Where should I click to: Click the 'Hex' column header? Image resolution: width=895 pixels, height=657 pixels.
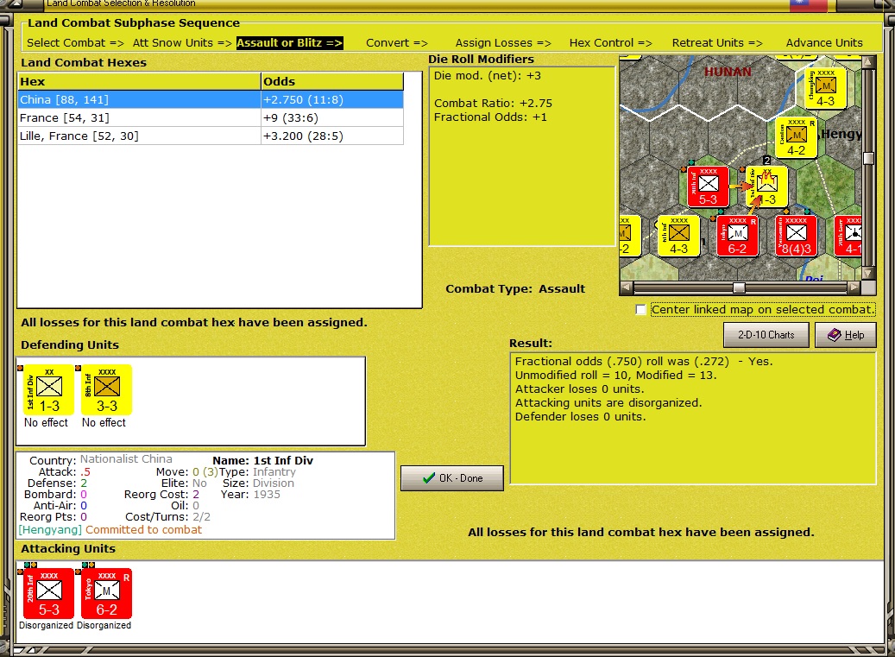coord(139,82)
